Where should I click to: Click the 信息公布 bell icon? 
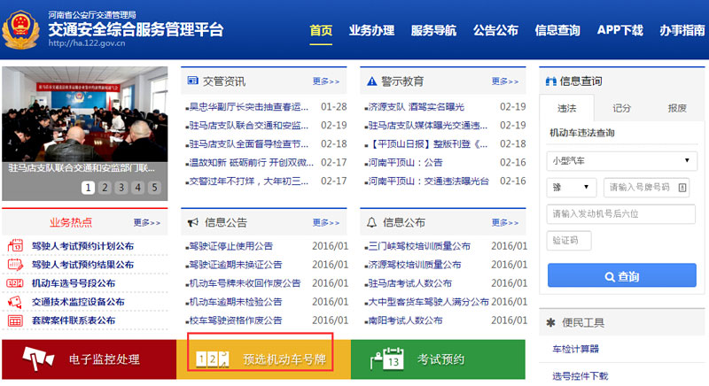[371, 222]
